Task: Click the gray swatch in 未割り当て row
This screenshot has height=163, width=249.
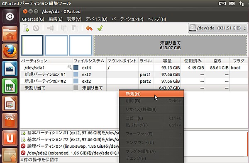Action: coord(76,88)
